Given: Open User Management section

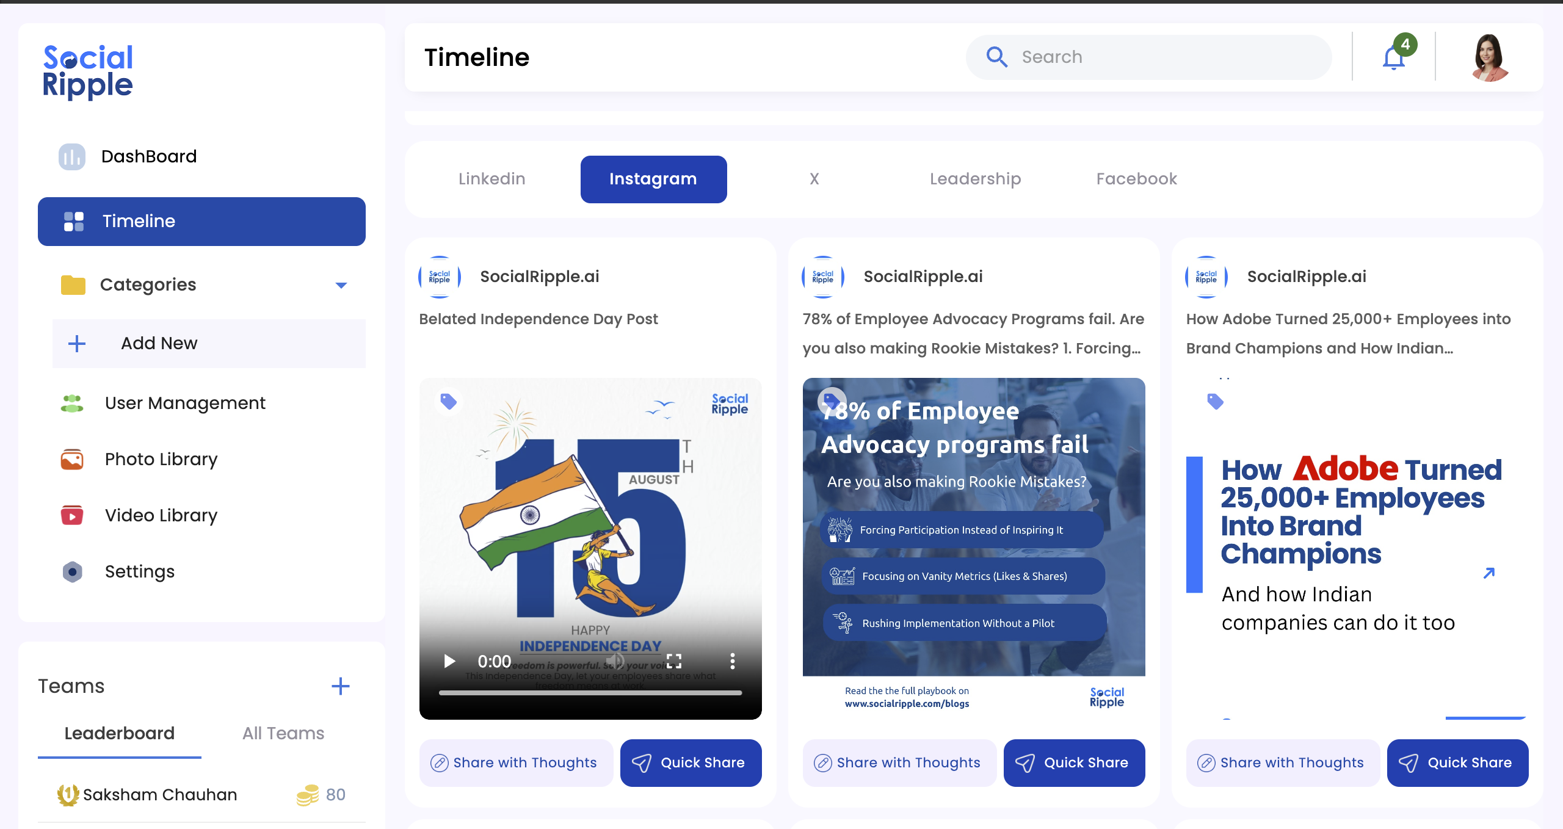Looking at the screenshot, I should pos(184,403).
